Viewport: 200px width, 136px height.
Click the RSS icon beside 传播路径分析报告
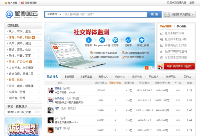(161, 45)
